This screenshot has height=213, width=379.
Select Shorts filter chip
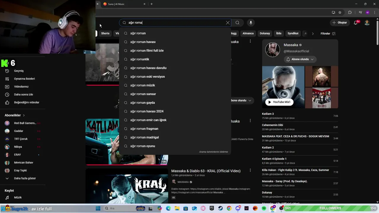pyautogui.click(x=105, y=33)
